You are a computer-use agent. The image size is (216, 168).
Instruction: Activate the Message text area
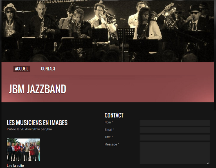click(175, 153)
